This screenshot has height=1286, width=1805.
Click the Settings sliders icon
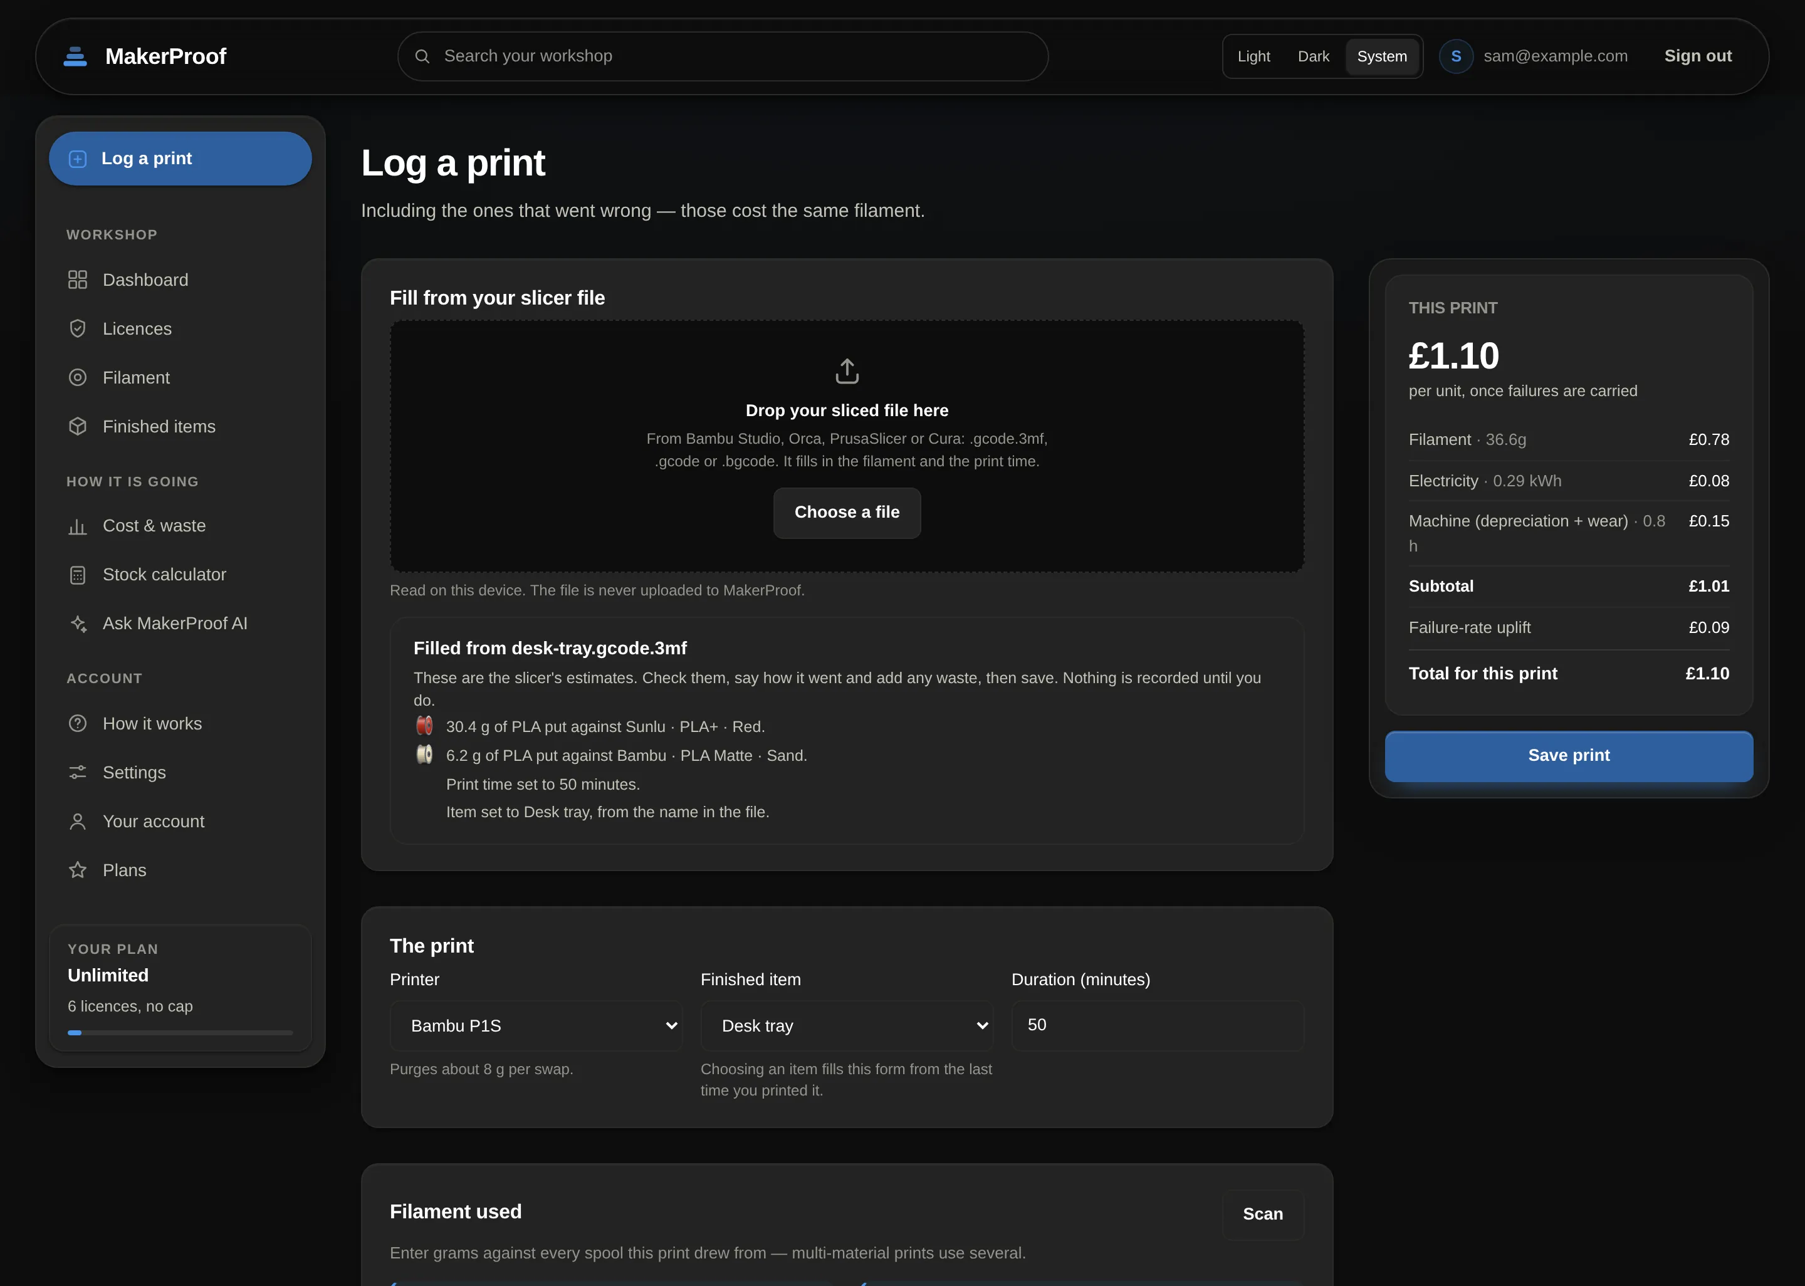click(78, 772)
